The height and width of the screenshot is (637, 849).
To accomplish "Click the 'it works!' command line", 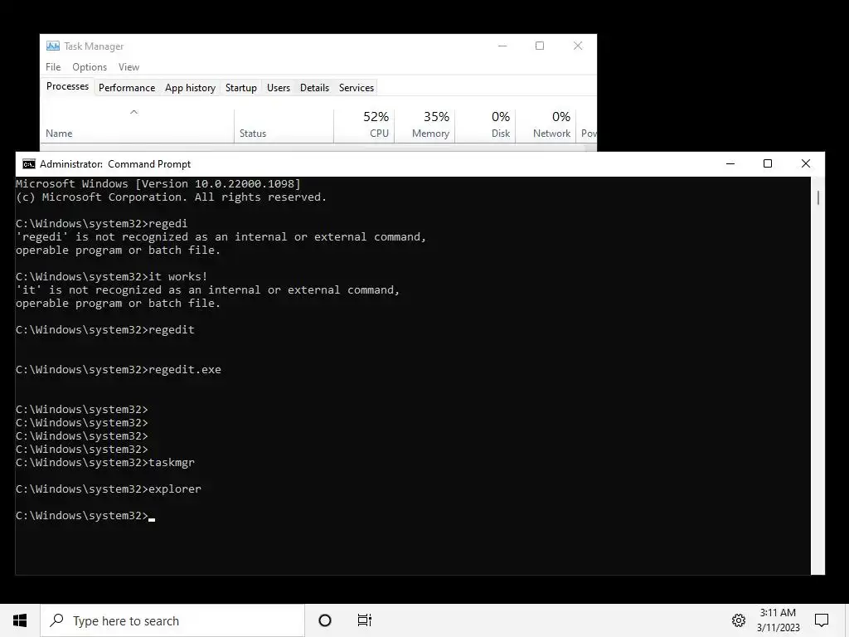I will [x=112, y=277].
